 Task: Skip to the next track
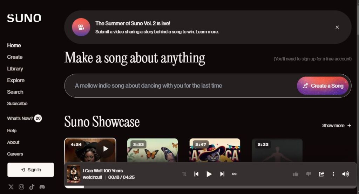click(x=222, y=174)
